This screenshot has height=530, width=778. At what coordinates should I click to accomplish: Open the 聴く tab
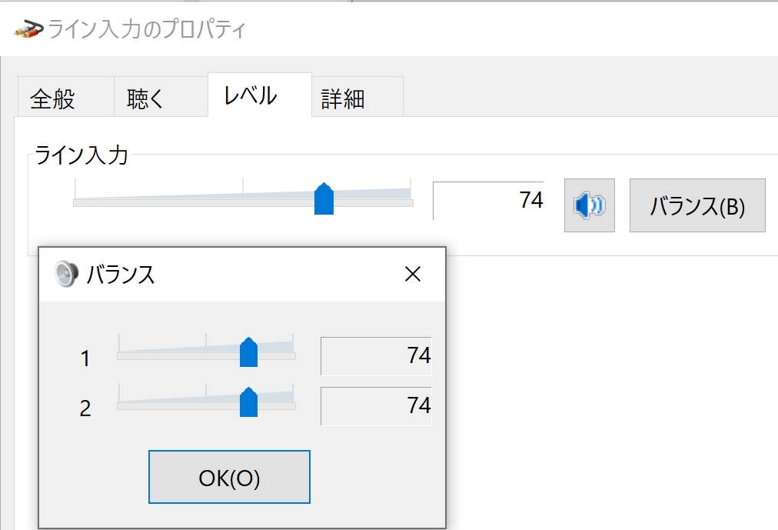[x=146, y=98]
